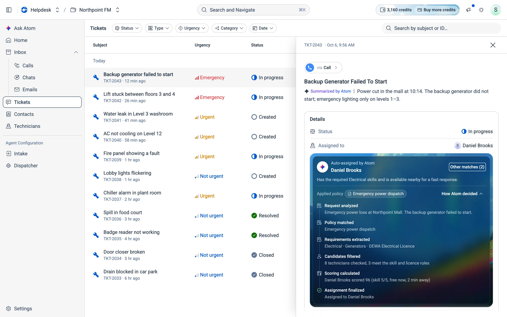Viewport: 507px width, 317px height.
Task: Click Buy more credits button
Action: pyautogui.click(x=437, y=10)
